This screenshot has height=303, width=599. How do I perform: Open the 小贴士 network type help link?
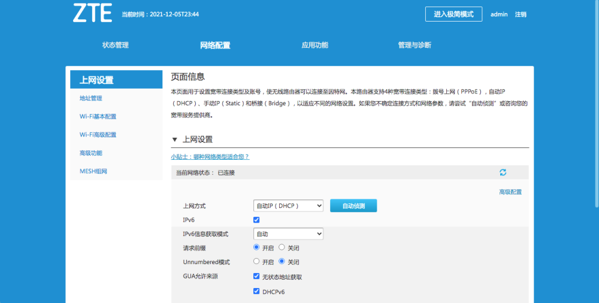coord(210,156)
